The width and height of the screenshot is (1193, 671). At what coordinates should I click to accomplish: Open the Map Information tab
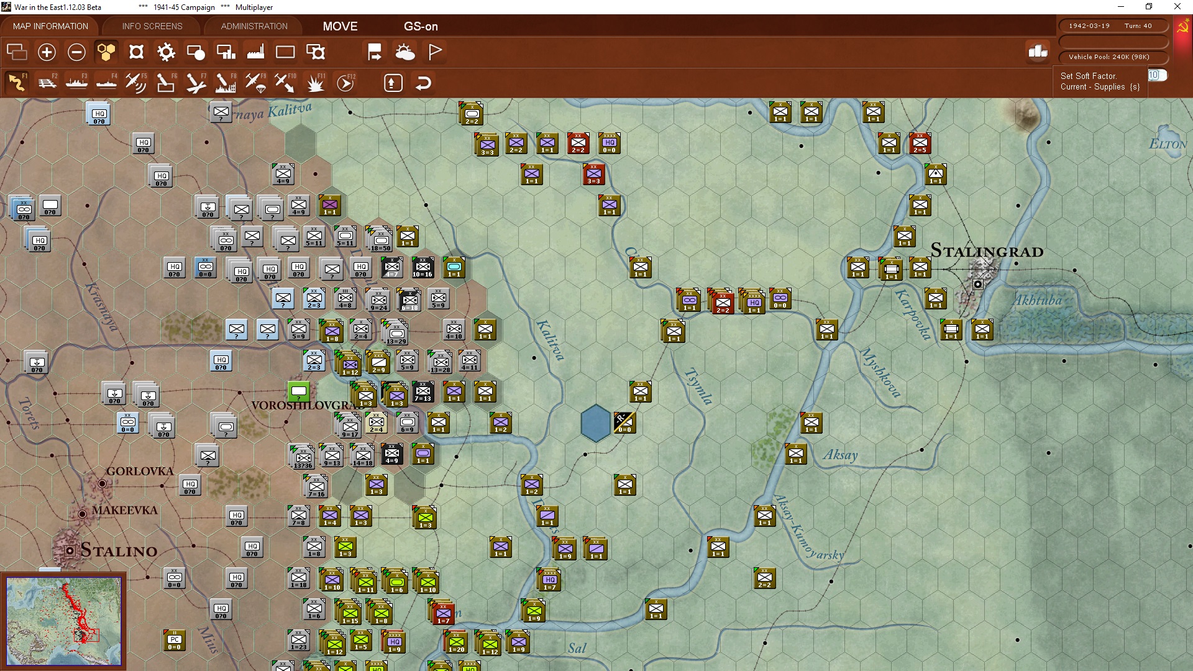point(50,26)
